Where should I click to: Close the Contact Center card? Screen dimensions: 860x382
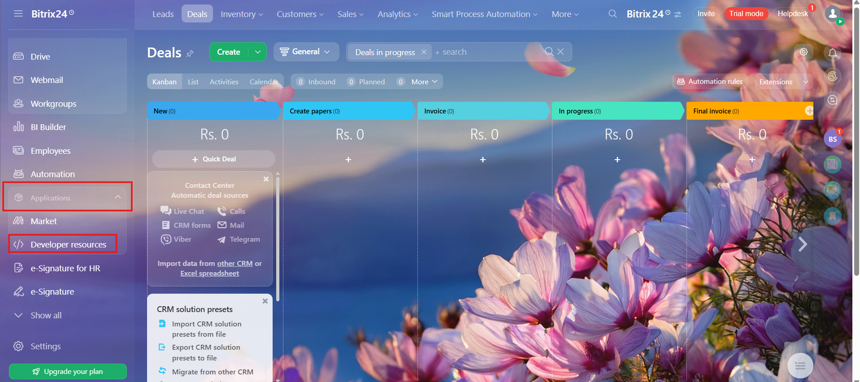coord(266,179)
